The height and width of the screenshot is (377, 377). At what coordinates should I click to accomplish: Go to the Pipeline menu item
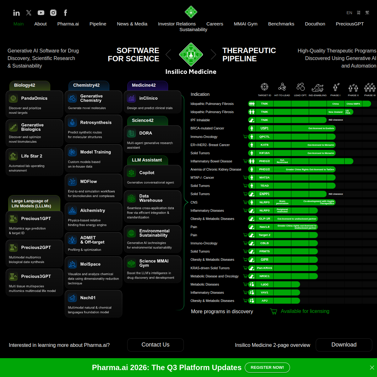(98, 24)
